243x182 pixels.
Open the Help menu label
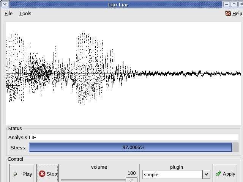[237, 13]
